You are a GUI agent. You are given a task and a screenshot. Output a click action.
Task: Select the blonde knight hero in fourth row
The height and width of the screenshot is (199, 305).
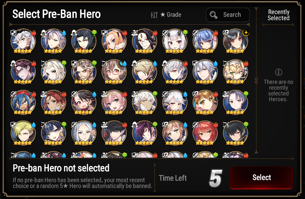pyautogui.click(x=23, y=133)
